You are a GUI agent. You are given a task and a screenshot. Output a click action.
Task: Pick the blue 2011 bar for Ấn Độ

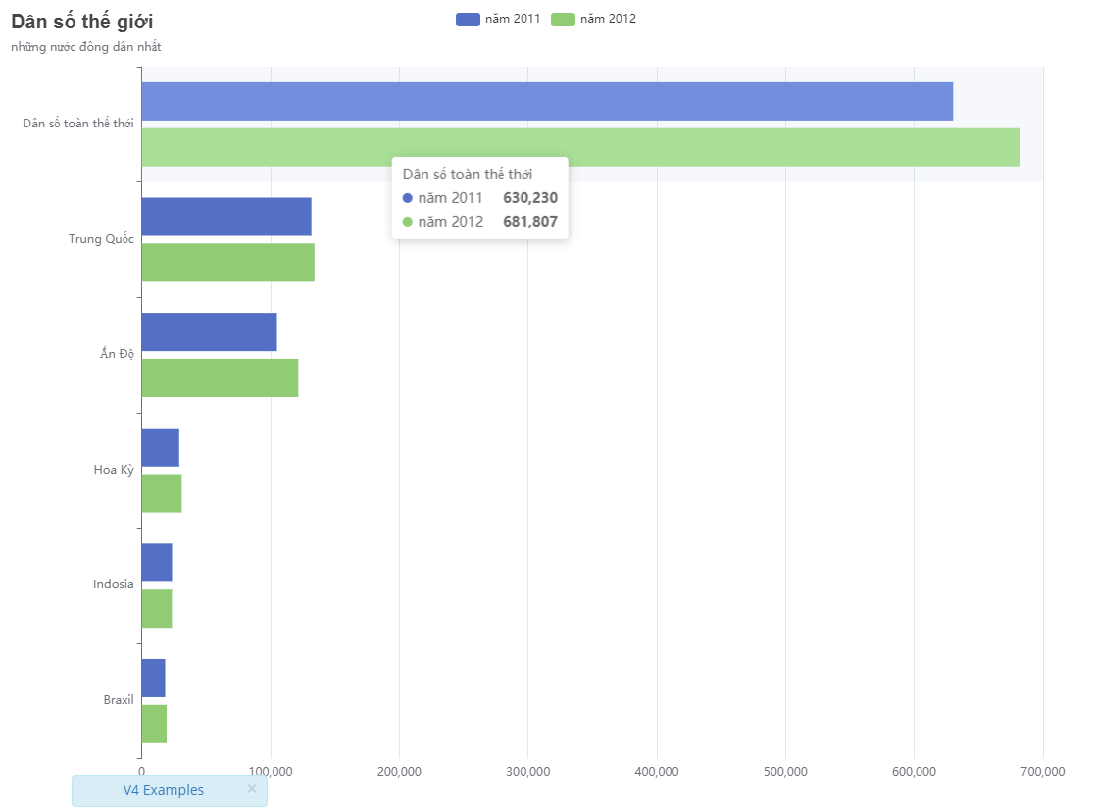(209, 331)
